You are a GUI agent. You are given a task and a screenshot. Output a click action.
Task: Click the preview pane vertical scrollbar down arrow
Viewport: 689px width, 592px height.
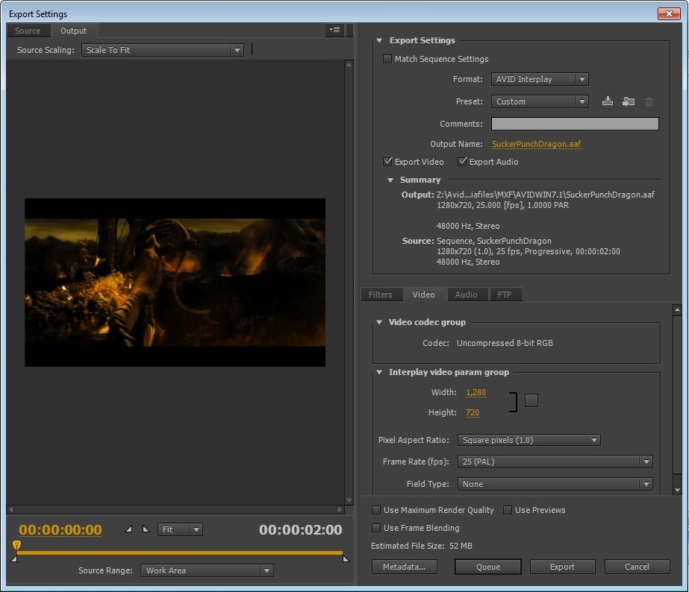point(349,500)
